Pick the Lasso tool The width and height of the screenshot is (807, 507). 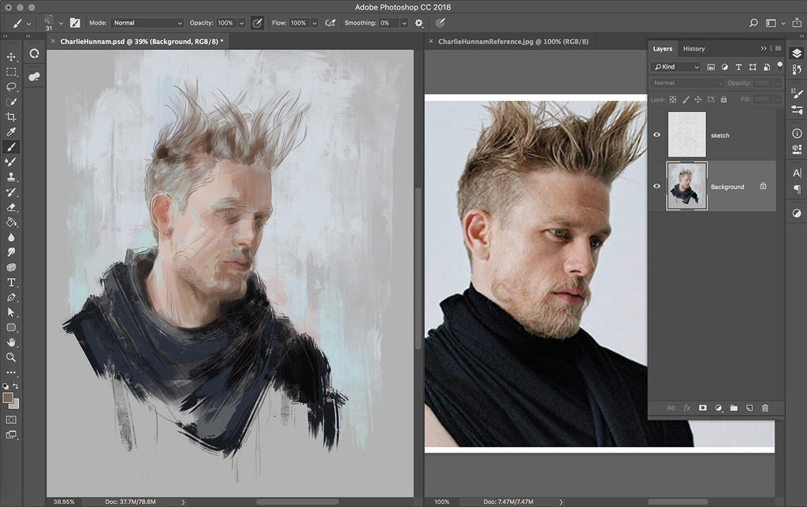point(11,87)
